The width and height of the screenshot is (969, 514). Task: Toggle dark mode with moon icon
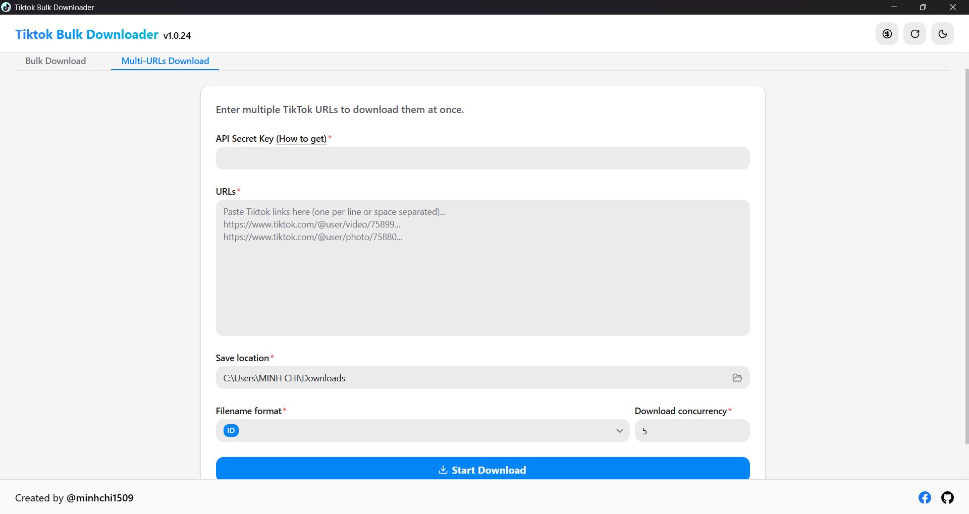point(942,34)
